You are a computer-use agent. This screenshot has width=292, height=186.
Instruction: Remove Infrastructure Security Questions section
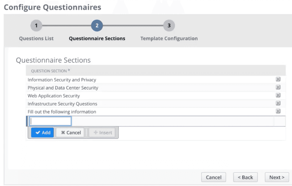coord(278,103)
